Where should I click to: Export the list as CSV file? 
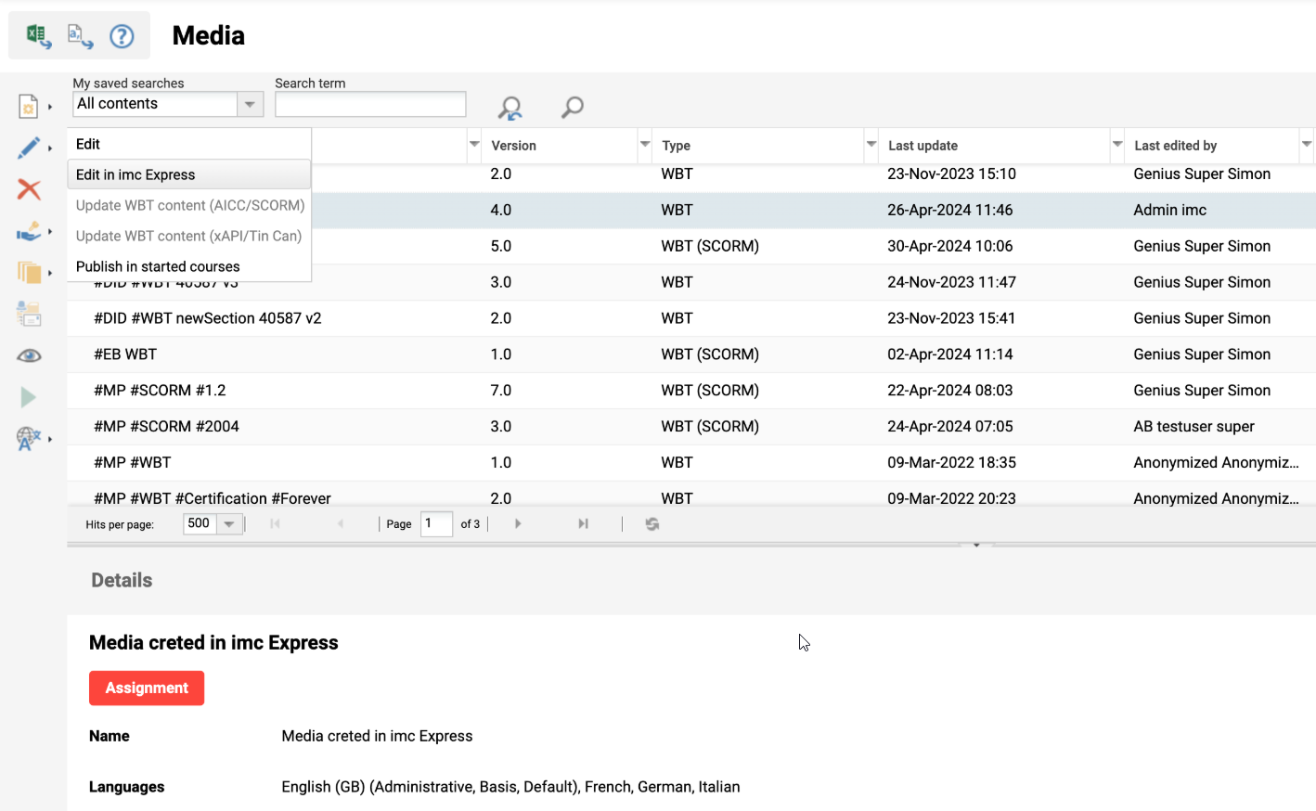pyautogui.click(x=78, y=34)
